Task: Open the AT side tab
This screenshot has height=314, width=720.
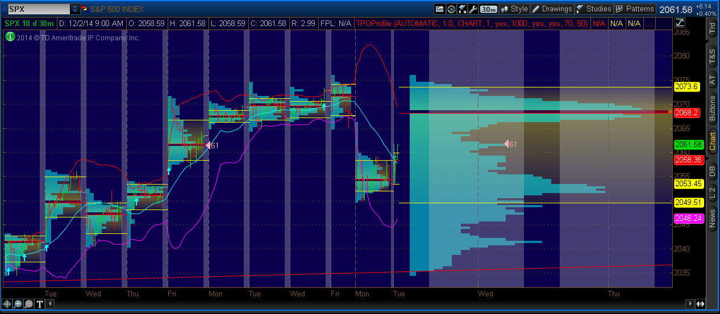Action: [713, 80]
